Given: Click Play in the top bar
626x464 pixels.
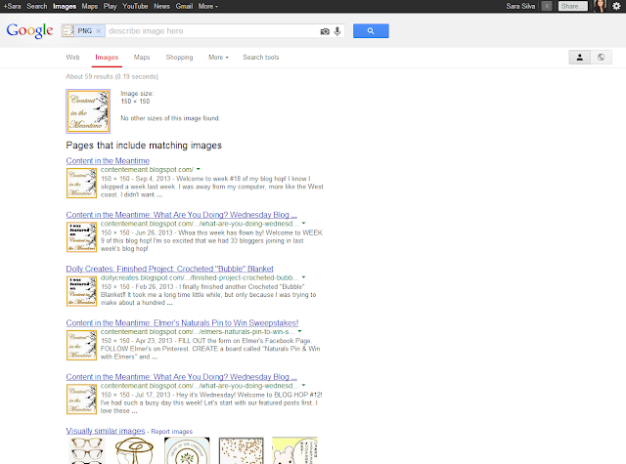Looking at the screenshot, I should [110, 6].
